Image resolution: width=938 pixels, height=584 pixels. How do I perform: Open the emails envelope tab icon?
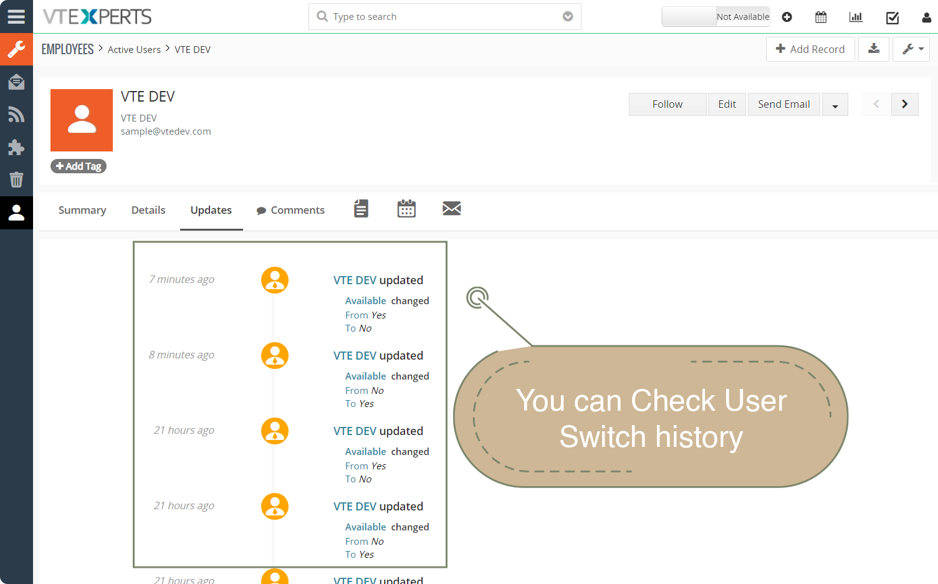(x=452, y=209)
